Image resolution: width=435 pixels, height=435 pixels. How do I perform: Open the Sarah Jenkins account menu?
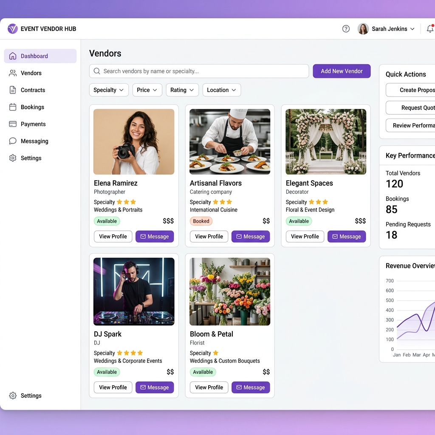[x=387, y=28]
